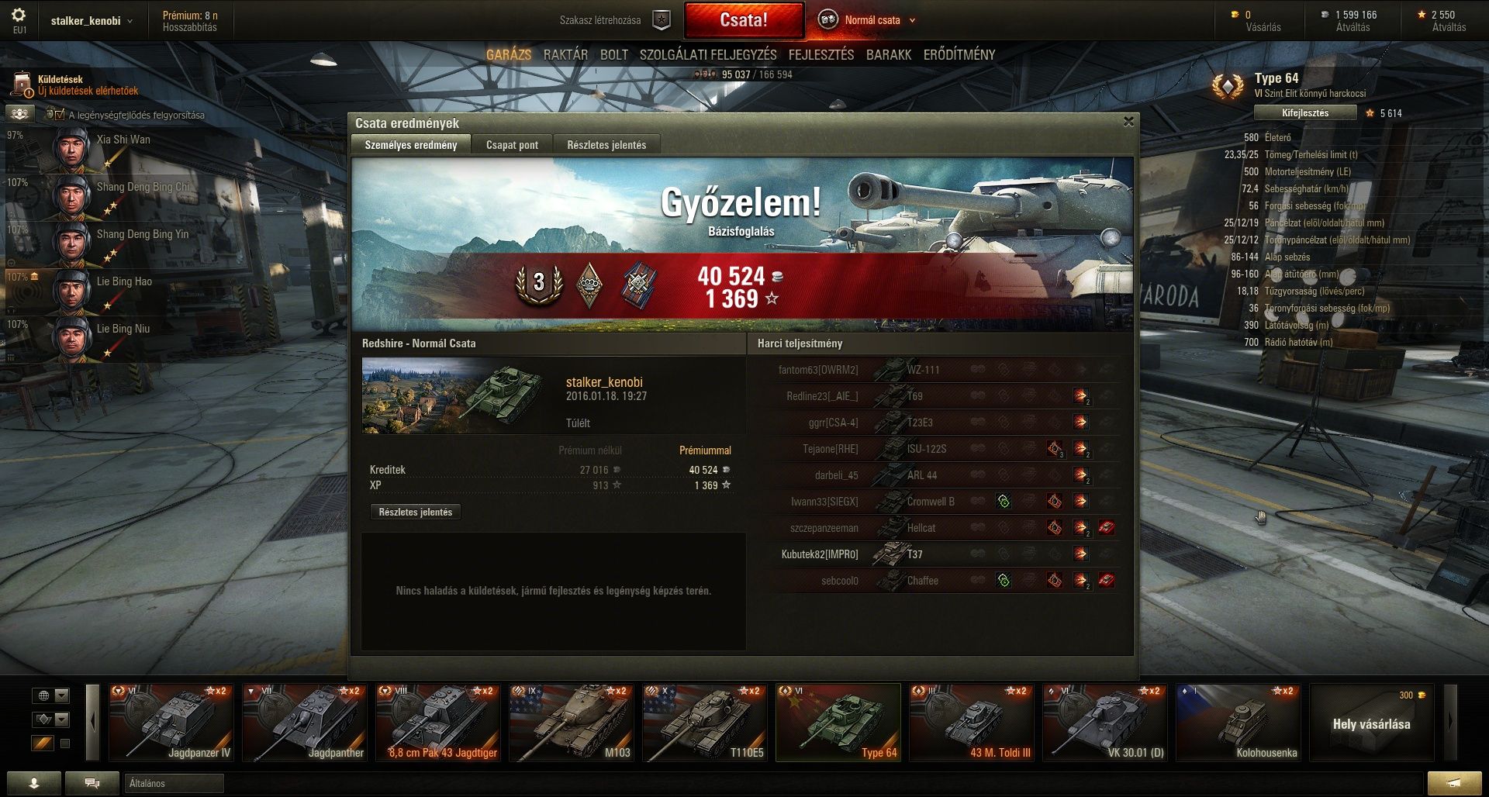Click Részletes jelentés button below credits

click(416, 512)
